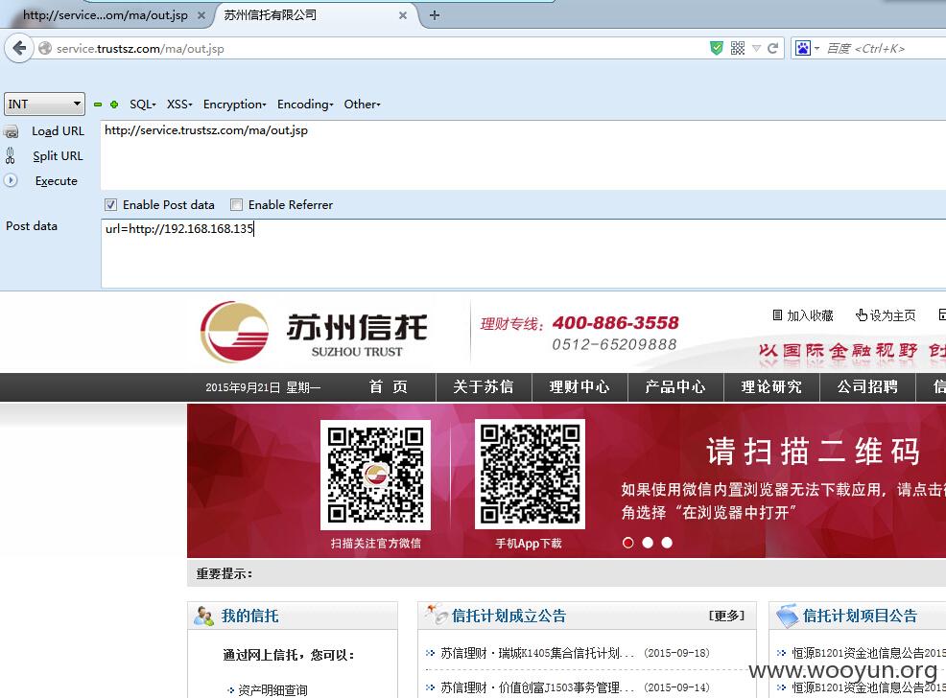Click the date text 2015年9月21日 星期一
Viewport: 946px width, 698px height.
[263, 387]
